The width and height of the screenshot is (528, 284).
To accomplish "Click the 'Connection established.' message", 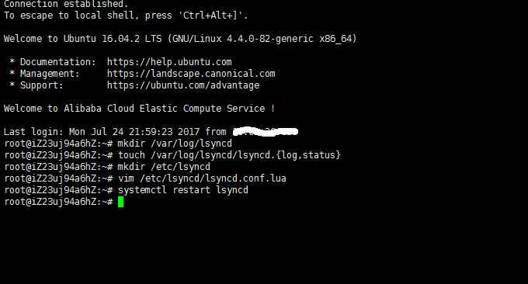I will point(66,4).
